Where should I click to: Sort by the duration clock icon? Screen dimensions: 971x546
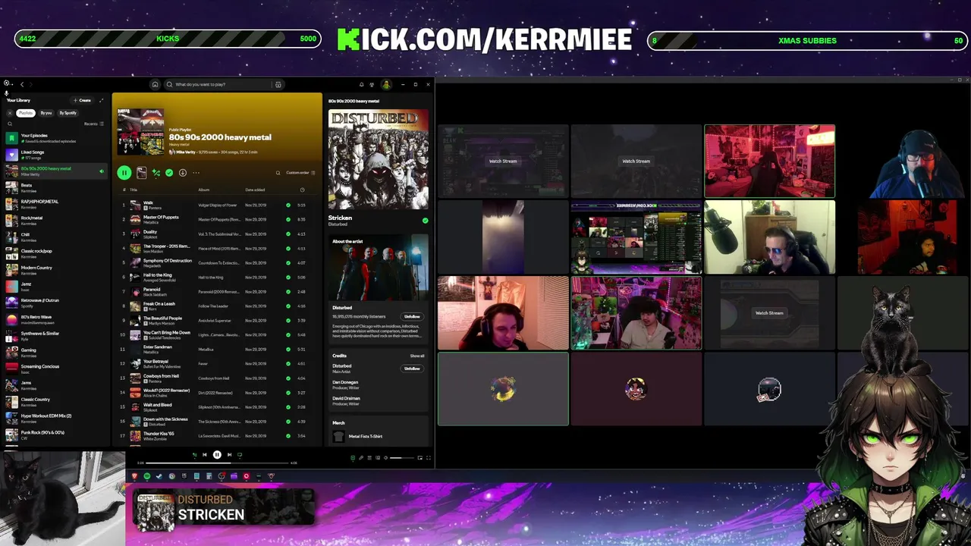pyautogui.click(x=302, y=190)
